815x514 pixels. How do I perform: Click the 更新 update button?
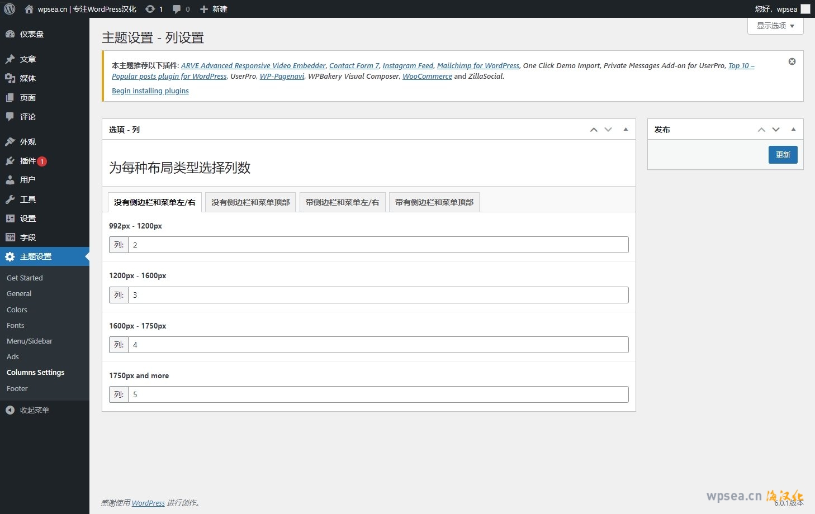coord(783,155)
